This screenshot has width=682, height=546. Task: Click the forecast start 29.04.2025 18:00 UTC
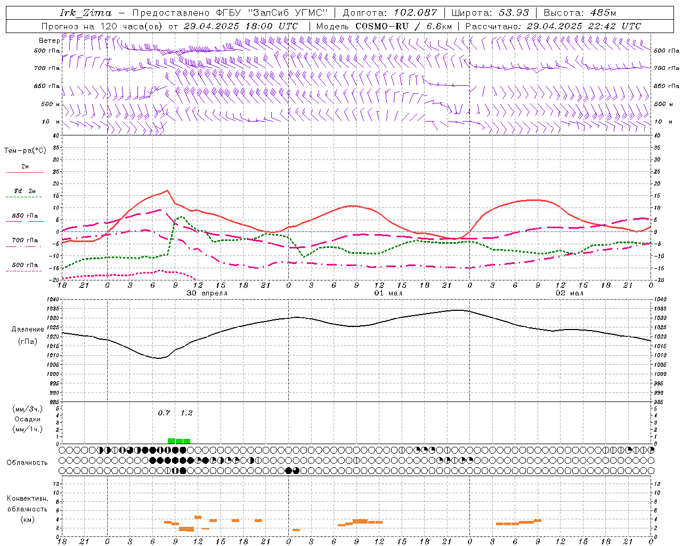240,26
